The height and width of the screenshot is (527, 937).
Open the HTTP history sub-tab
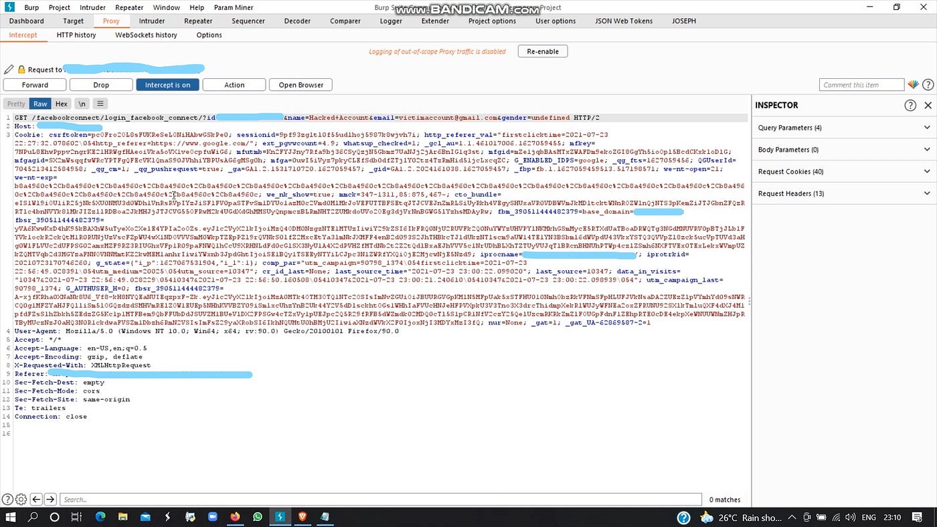tap(76, 35)
